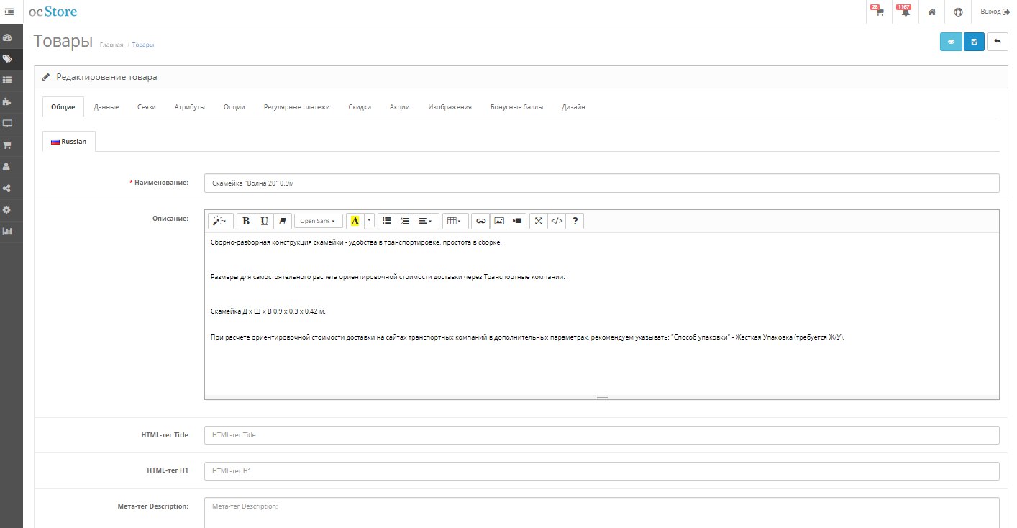This screenshot has width=1017, height=528.
Task: Open the help lifebuoy icon
Action: [x=957, y=12]
